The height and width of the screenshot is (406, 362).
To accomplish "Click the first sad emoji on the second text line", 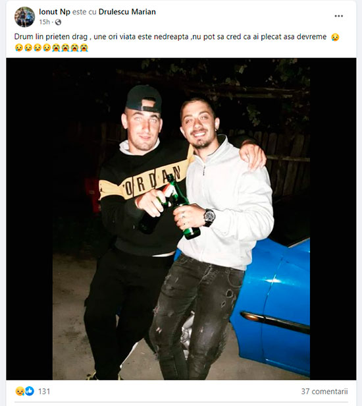I will (18, 47).
